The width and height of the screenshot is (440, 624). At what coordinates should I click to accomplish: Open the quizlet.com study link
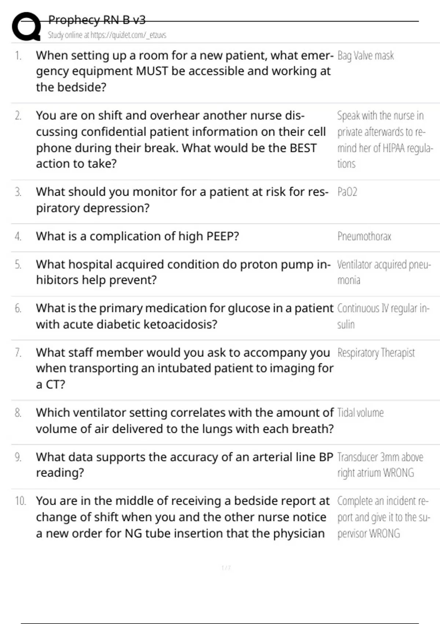107,35
